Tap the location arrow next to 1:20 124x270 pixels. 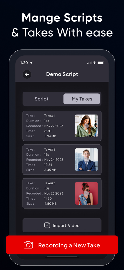(31, 63)
